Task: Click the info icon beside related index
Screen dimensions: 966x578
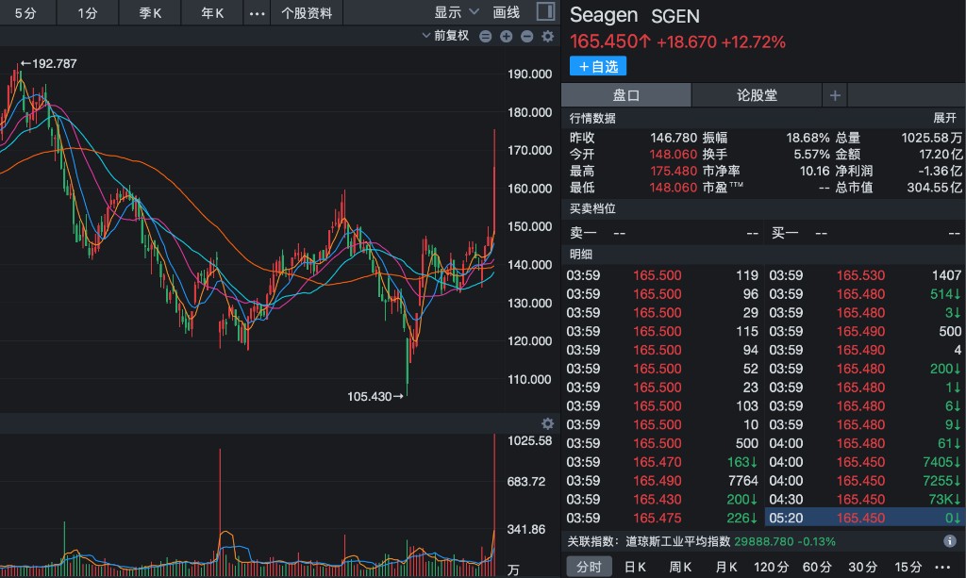Action: tap(951, 541)
